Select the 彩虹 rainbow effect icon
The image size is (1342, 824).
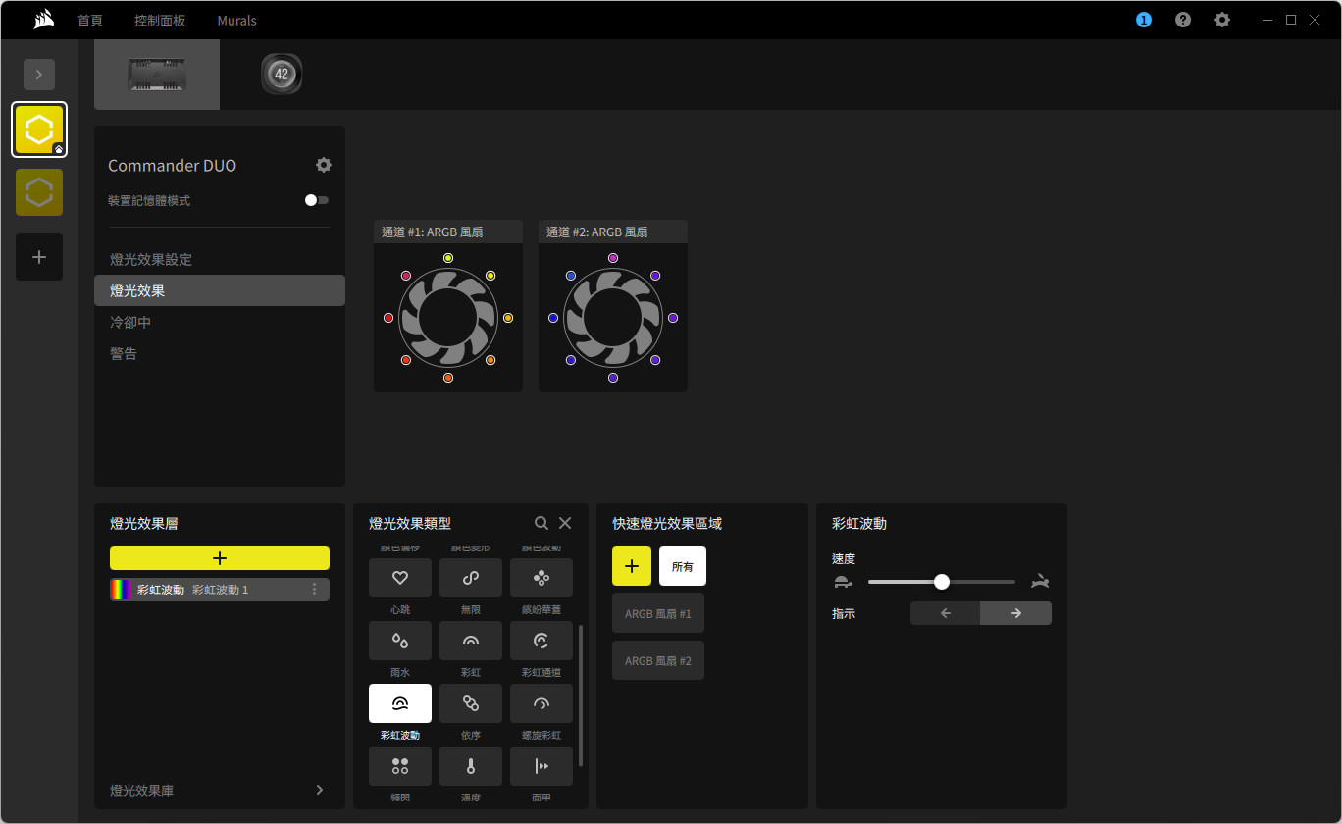pyautogui.click(x=470, y=641)
